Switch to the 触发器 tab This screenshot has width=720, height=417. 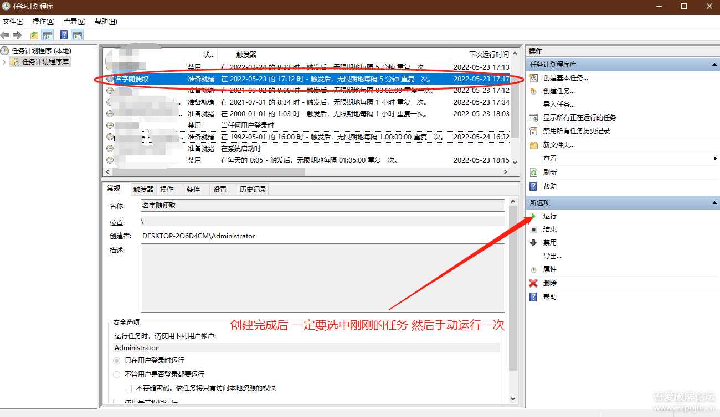(141, 189)
